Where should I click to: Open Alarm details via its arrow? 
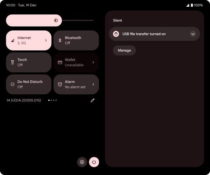93,84
